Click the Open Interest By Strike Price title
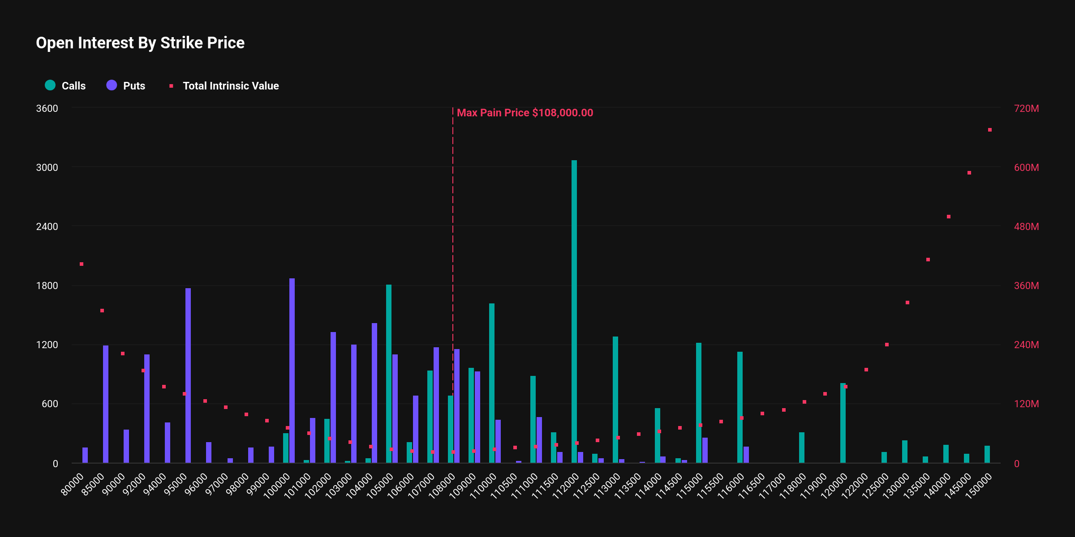The width and height of the screenshot is (1075, 537). point(140,43)
